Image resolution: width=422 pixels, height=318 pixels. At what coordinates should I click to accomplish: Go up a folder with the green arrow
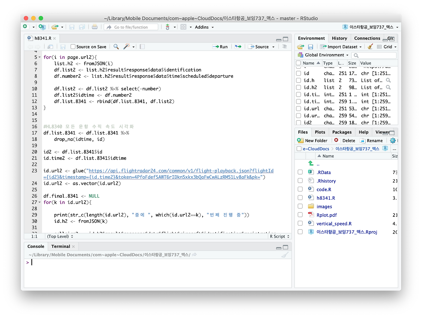tap(311, 163)
